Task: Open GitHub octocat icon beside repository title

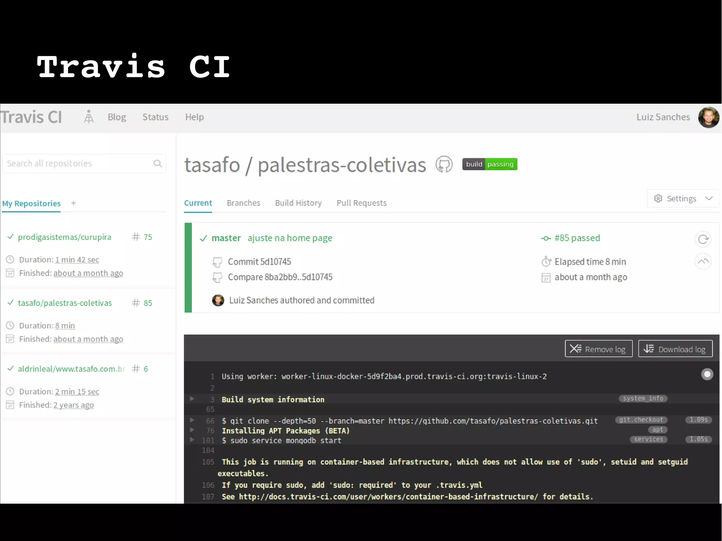Action: [x=444, y=164]
